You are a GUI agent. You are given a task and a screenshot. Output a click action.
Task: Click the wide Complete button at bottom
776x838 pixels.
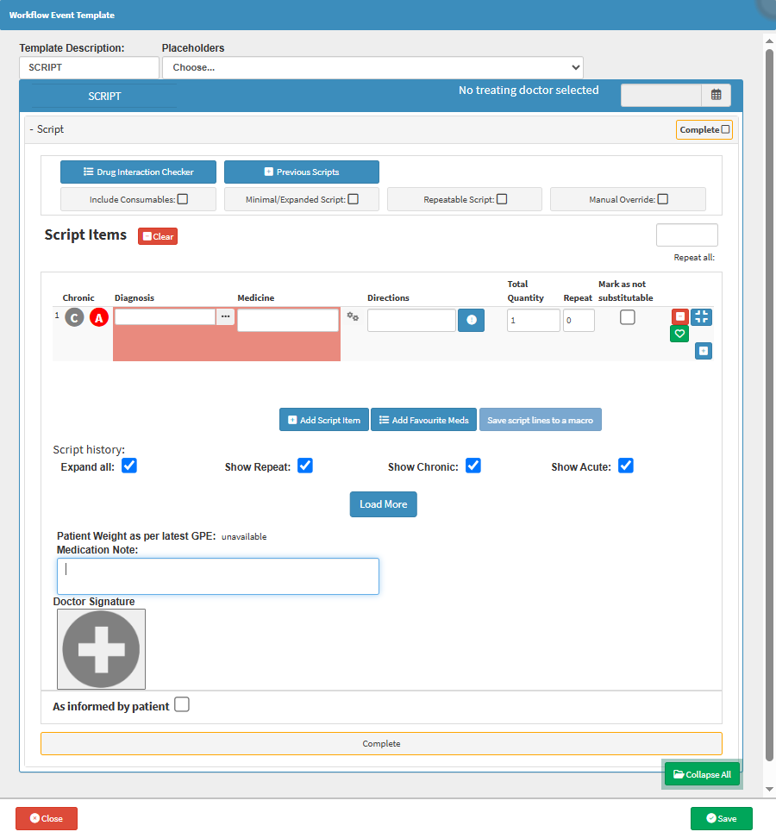382,743
